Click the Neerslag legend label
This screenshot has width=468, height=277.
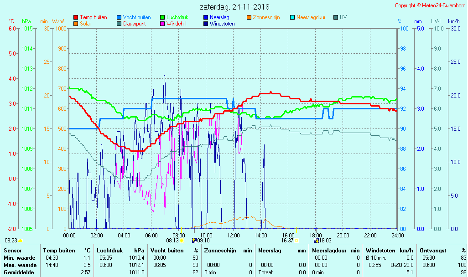219,17
